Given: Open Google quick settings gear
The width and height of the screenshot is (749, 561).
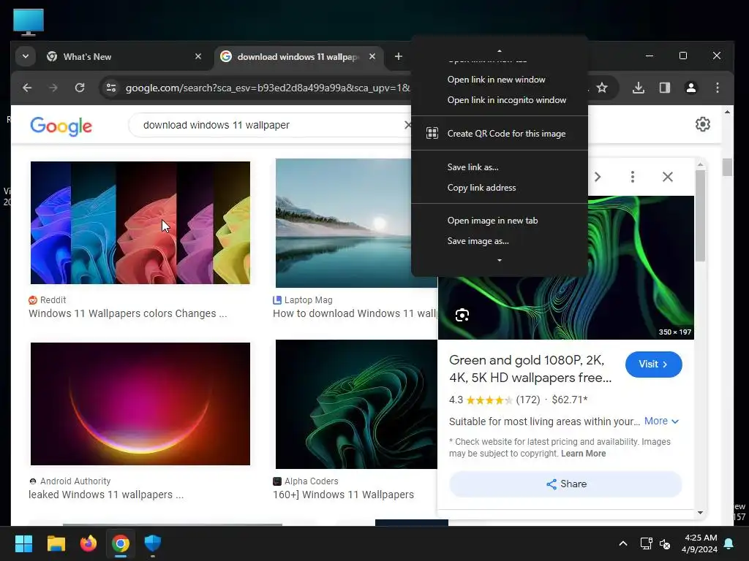Looking at the screenshot, I should (x=703, y=124).
